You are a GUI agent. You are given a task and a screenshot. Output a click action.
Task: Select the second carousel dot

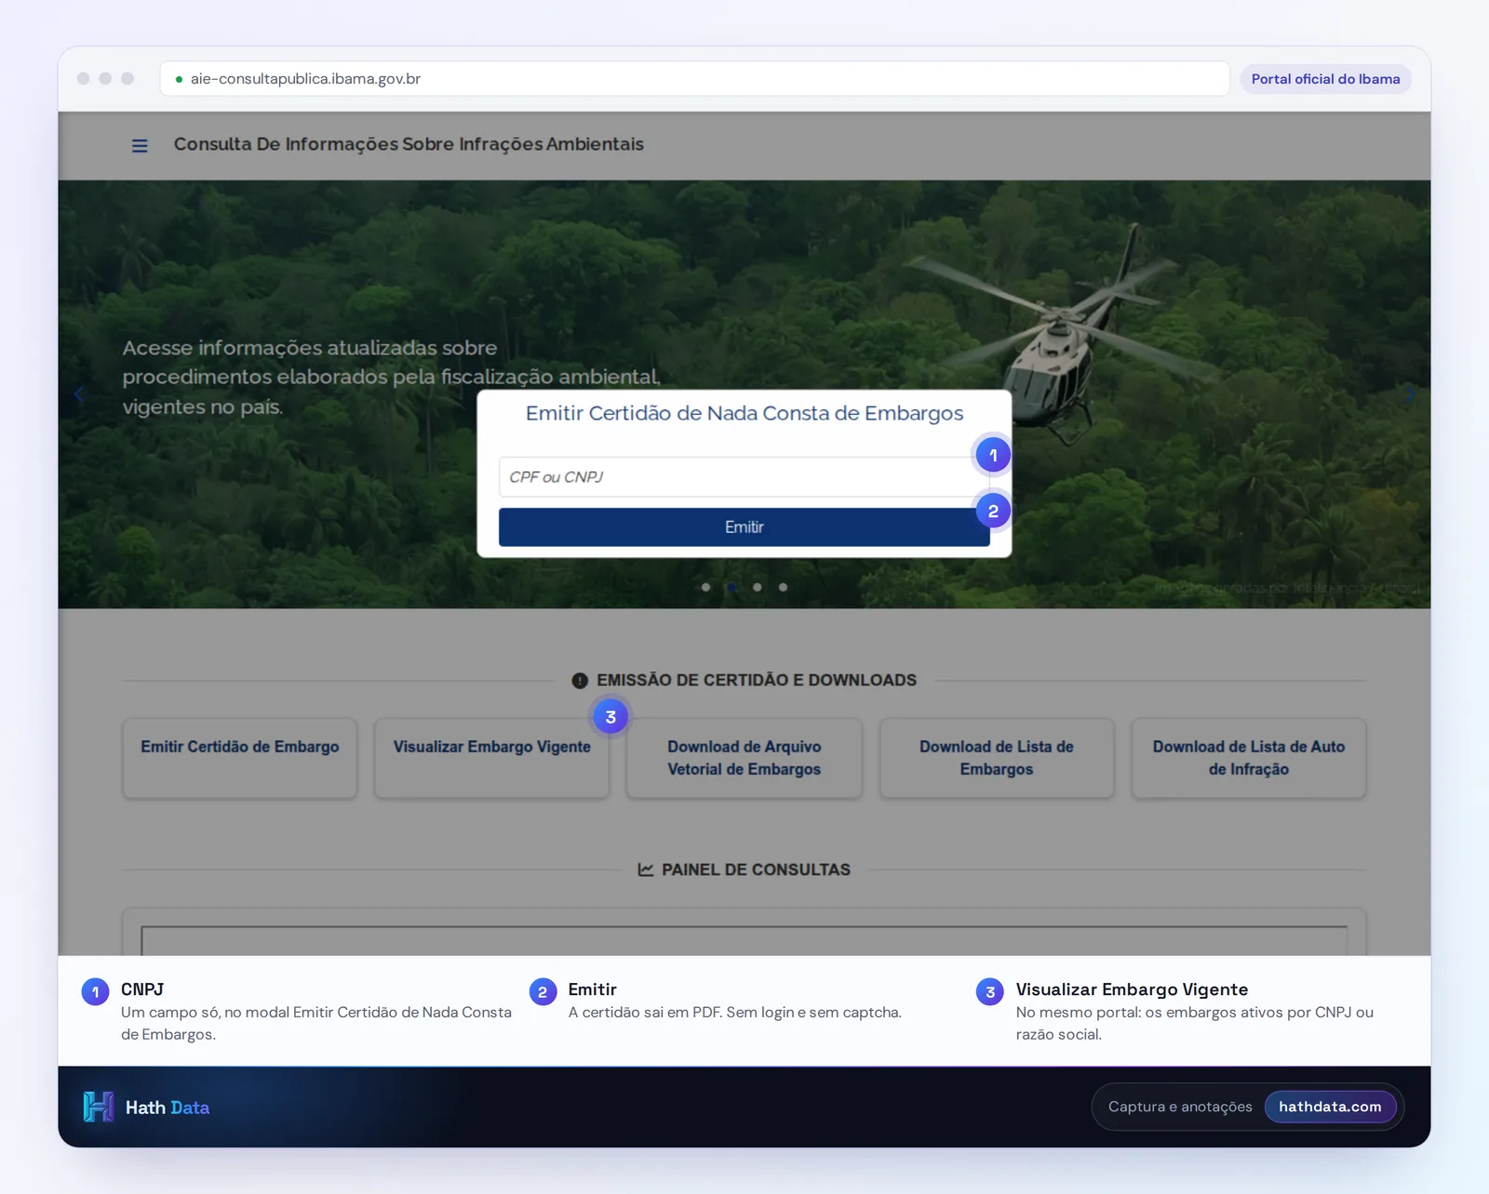coord(731,587)
